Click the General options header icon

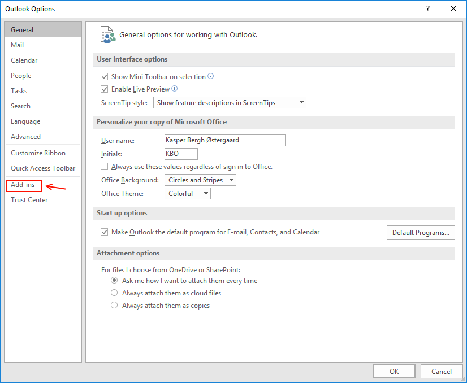click(x=108, y=35)
